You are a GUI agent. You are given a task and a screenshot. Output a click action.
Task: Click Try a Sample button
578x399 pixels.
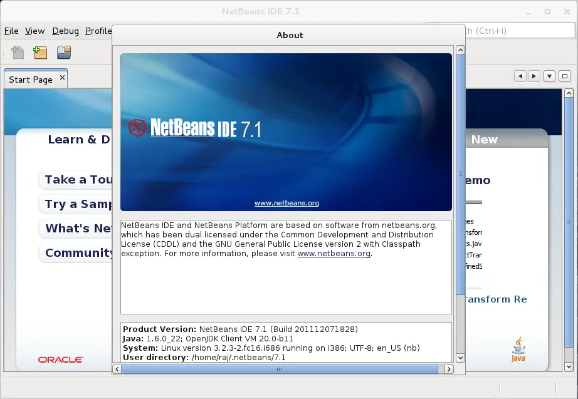coord(75,204)
